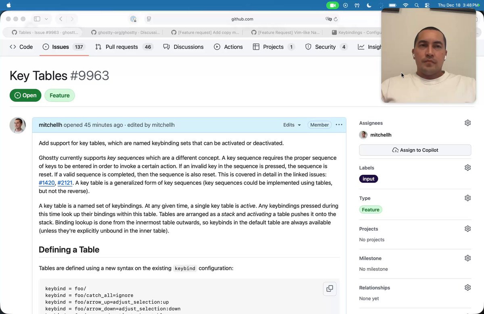Click the Feature type in sidebar
The image size is (484, 314).
tap(371, 210)
